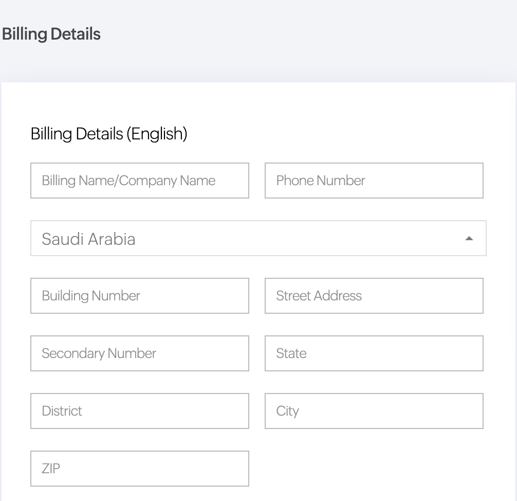Image resolution: width=517 pixels, height=501 pixels.
Task: Focus the Secondary Number input
Action: pos(140,353)
